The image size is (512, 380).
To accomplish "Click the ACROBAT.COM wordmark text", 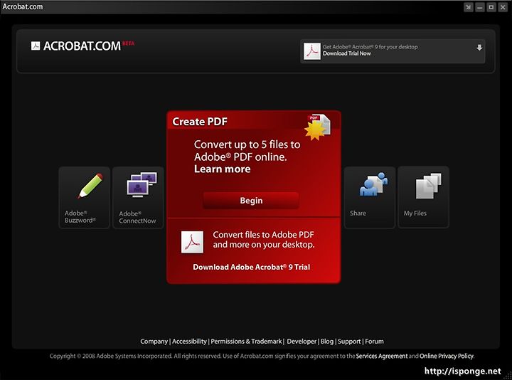I will (x=82, y=46).
